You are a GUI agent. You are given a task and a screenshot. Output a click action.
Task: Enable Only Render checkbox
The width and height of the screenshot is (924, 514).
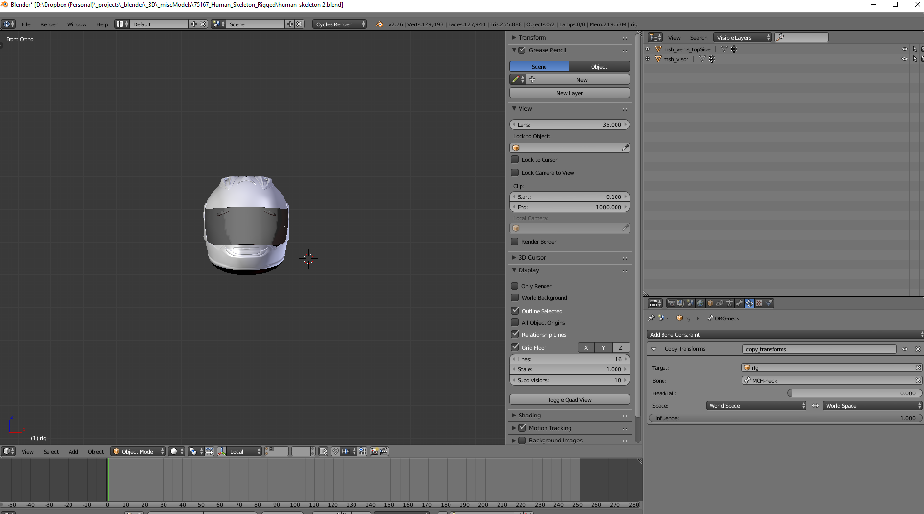[515, 286]
